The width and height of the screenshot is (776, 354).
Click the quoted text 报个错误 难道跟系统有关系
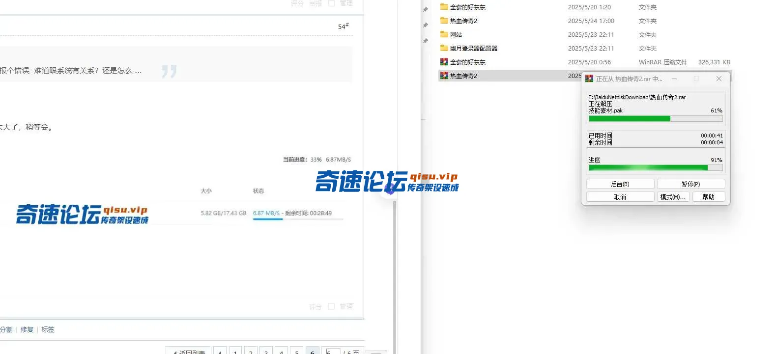(x=71, y=71)
